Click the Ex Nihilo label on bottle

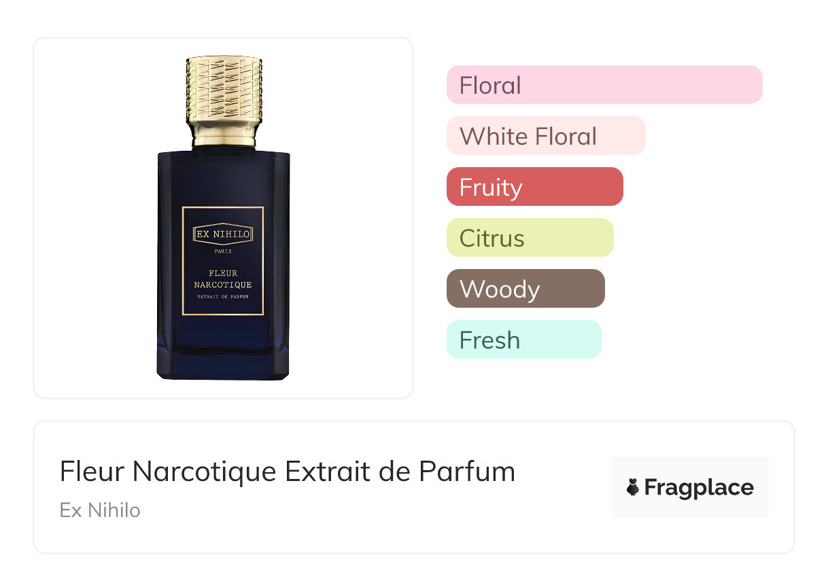[223, 234]
